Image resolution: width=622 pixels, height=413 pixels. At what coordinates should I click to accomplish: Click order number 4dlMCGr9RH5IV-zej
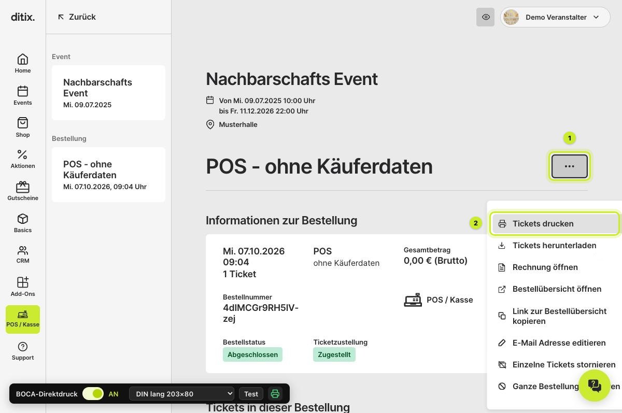pyautogui.click(x=261, y=313)
